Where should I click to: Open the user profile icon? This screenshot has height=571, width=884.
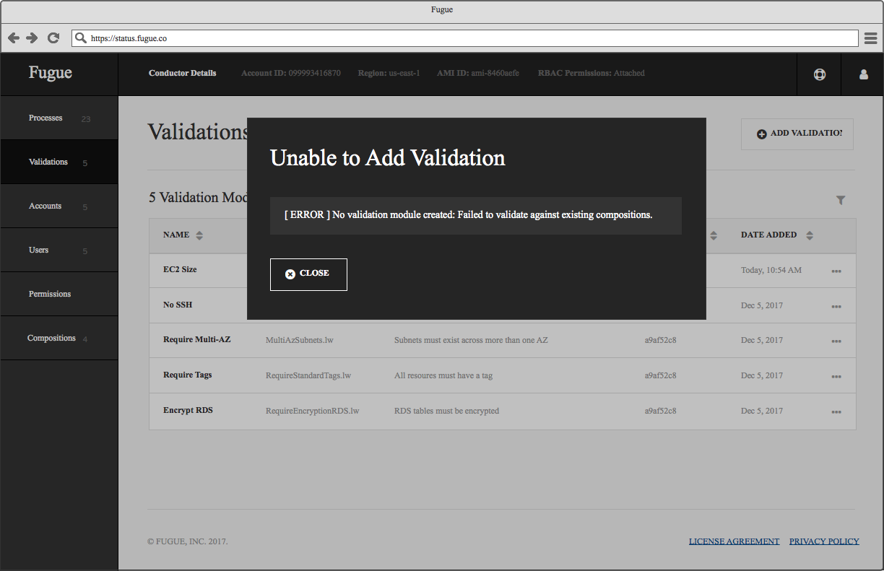[862, 73]
